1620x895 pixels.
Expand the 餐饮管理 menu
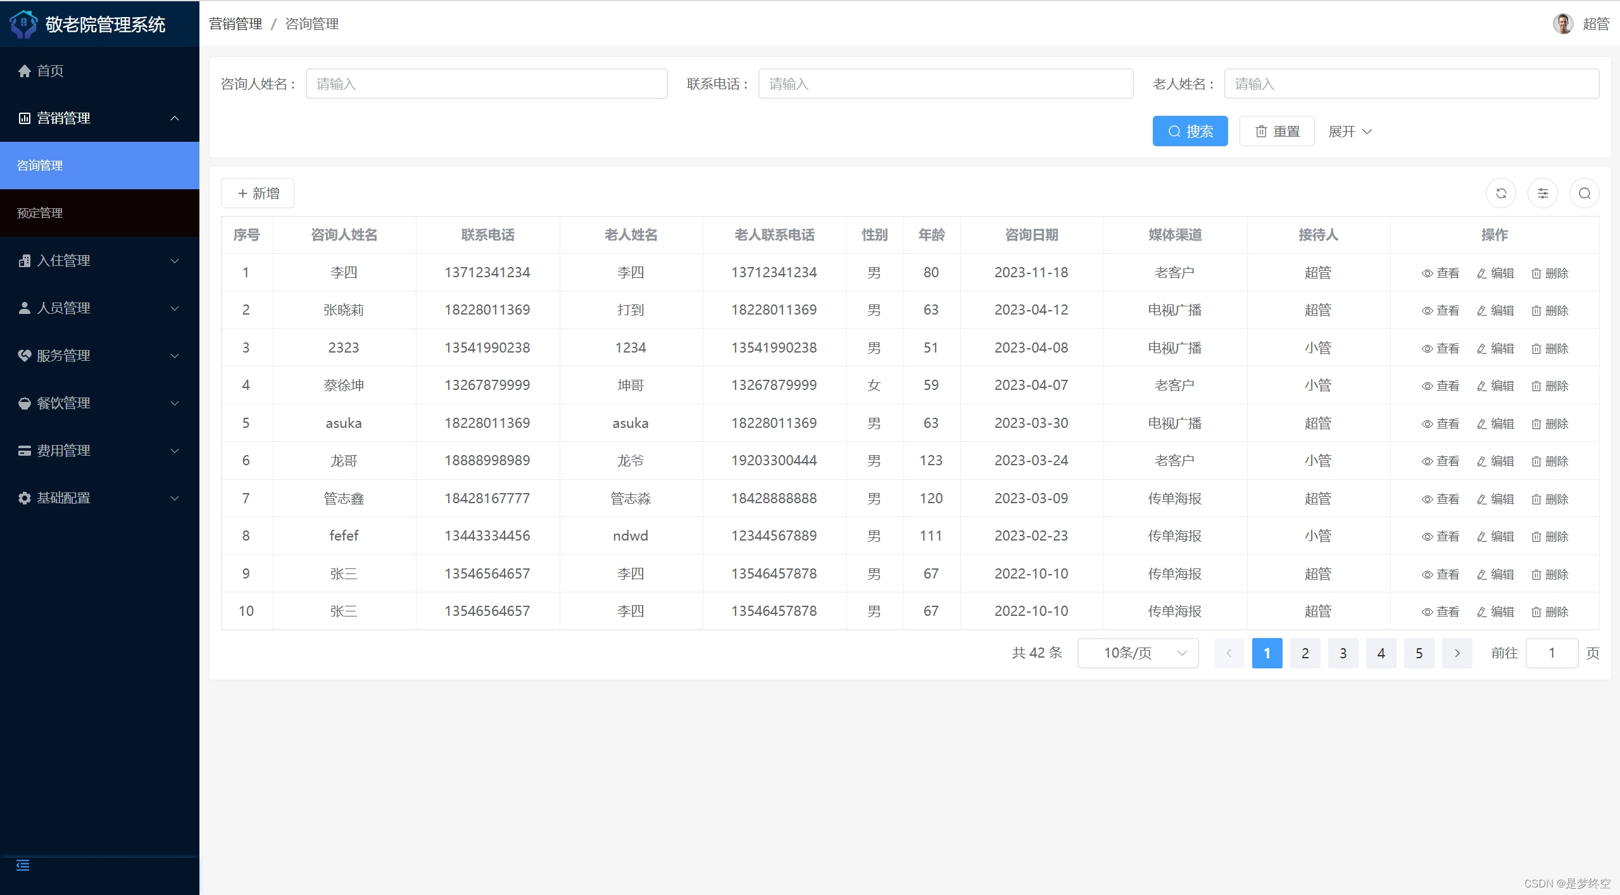(99, 403)
